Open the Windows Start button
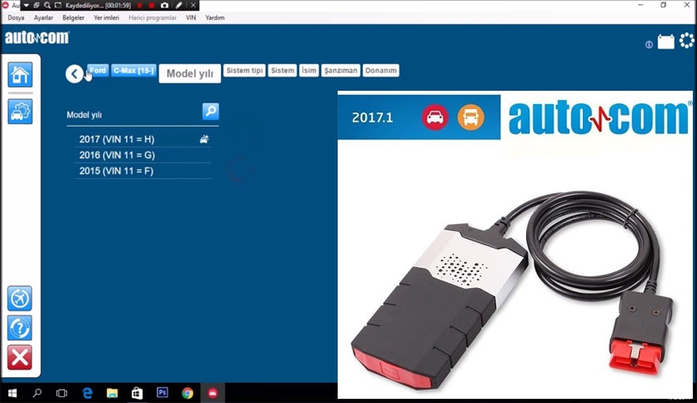The image size is (697, 403). pos(13,393)
